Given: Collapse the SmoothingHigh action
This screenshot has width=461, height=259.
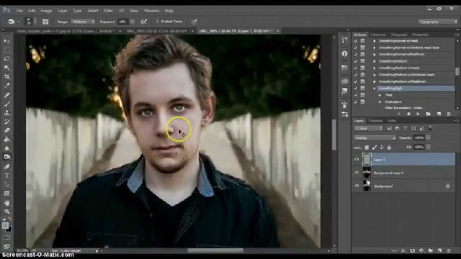Looking at the screenshot, I should 375,88.
